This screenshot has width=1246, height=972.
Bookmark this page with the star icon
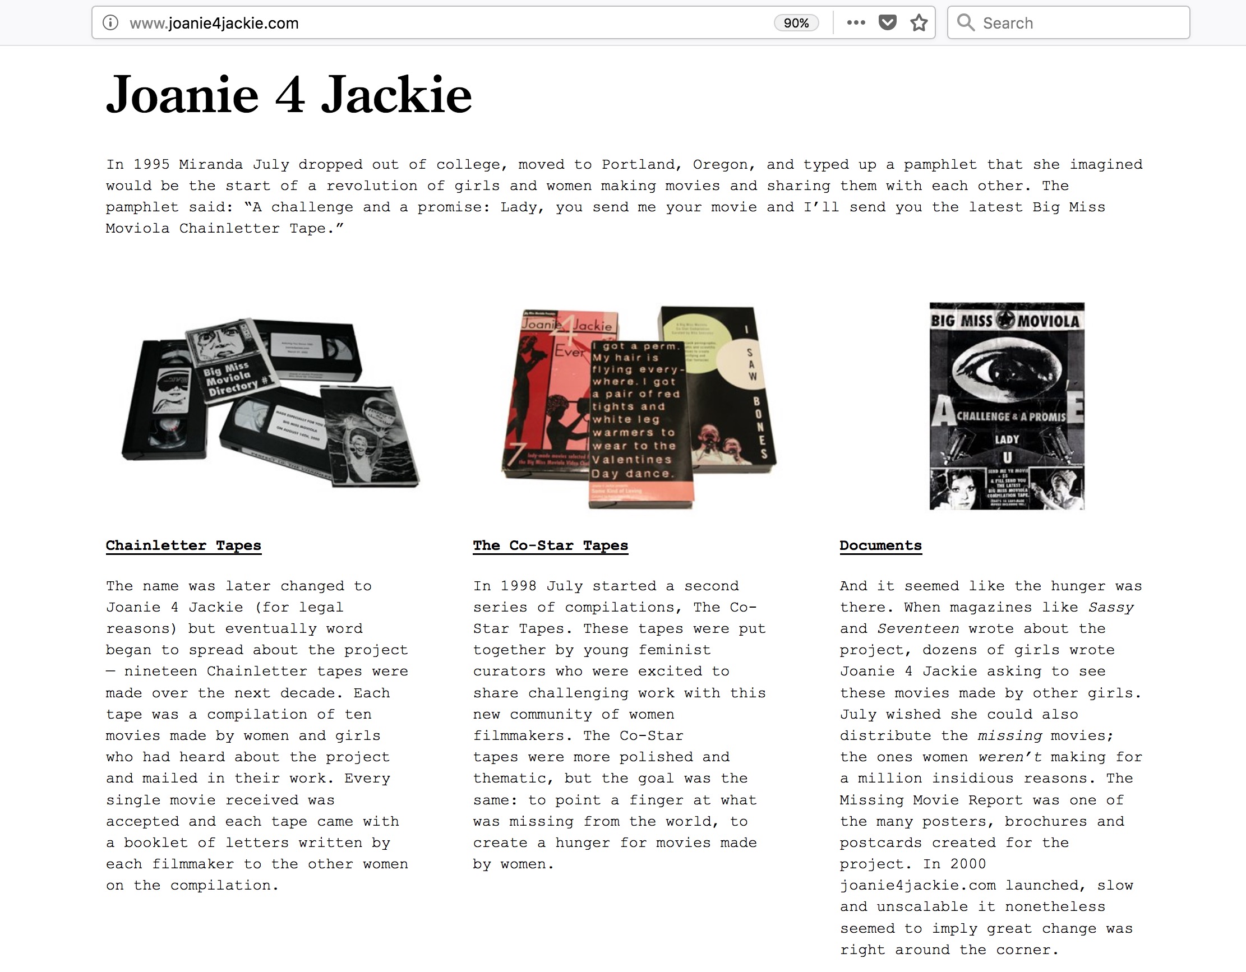[x=919, y=23]
